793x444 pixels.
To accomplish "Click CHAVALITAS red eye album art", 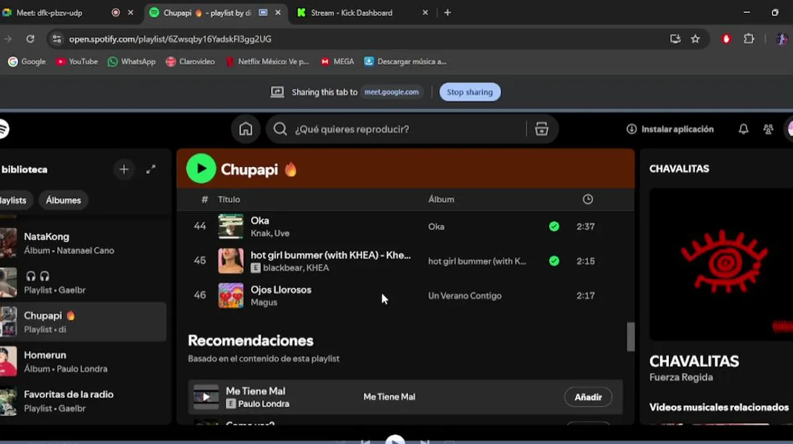I will pos(721,265).
